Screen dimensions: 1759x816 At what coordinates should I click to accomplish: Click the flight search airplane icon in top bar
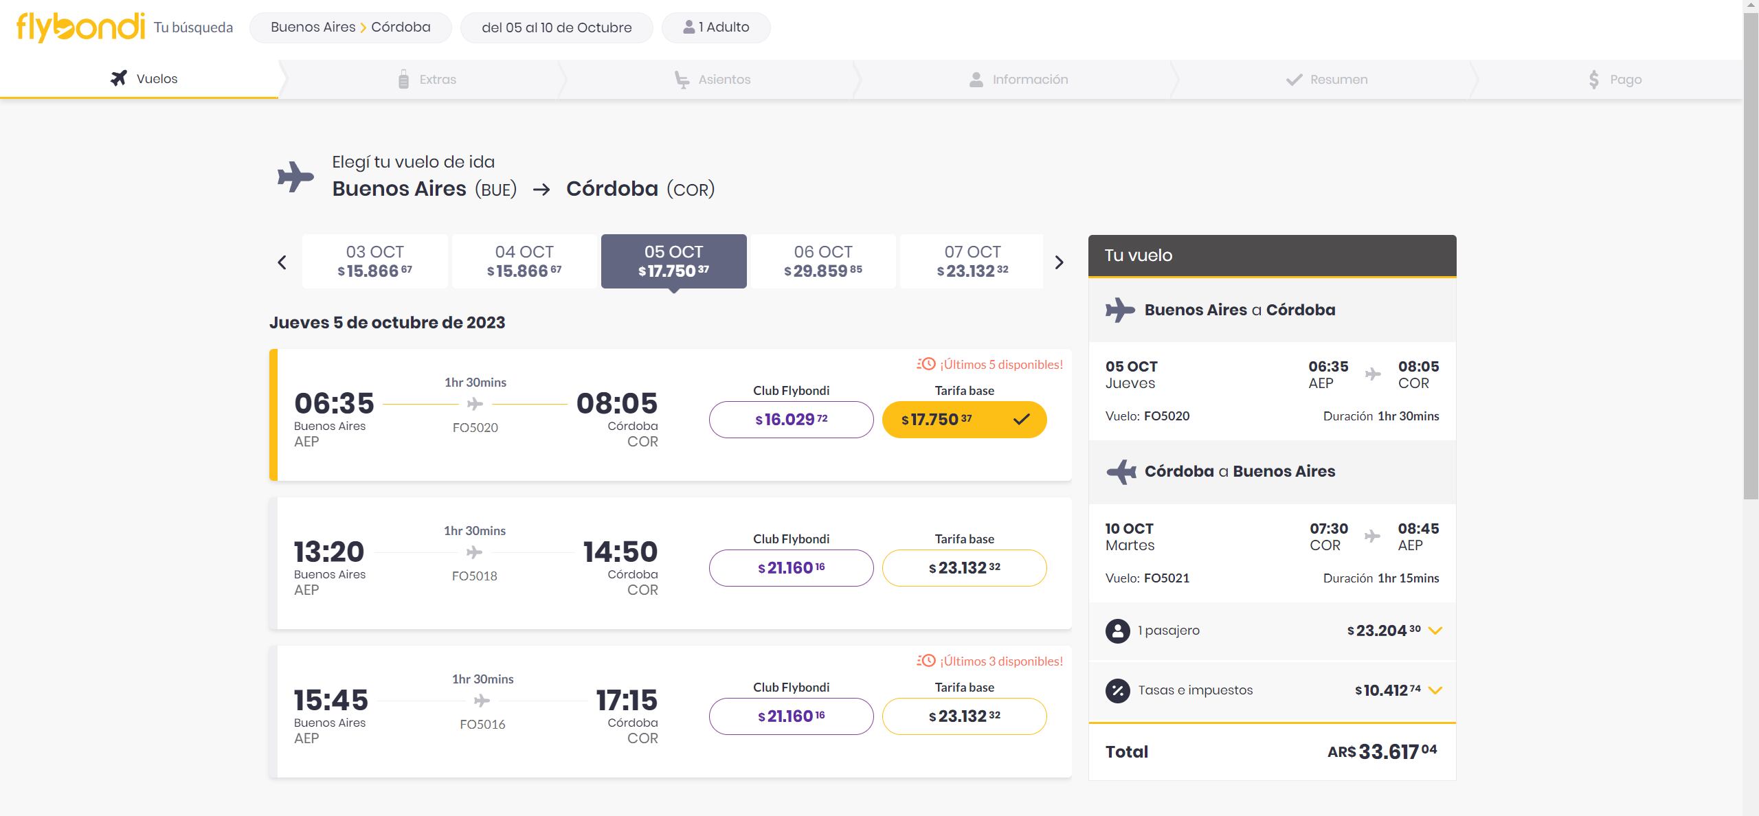coord(120,78)
